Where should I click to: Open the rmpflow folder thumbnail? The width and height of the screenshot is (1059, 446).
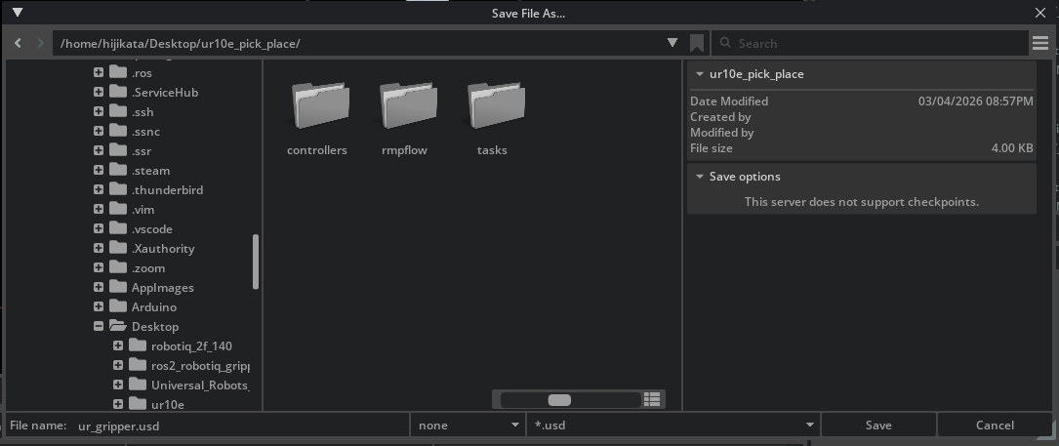point(408,105)
